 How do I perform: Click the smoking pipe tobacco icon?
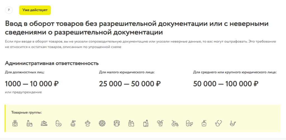[x=232, y=123]
